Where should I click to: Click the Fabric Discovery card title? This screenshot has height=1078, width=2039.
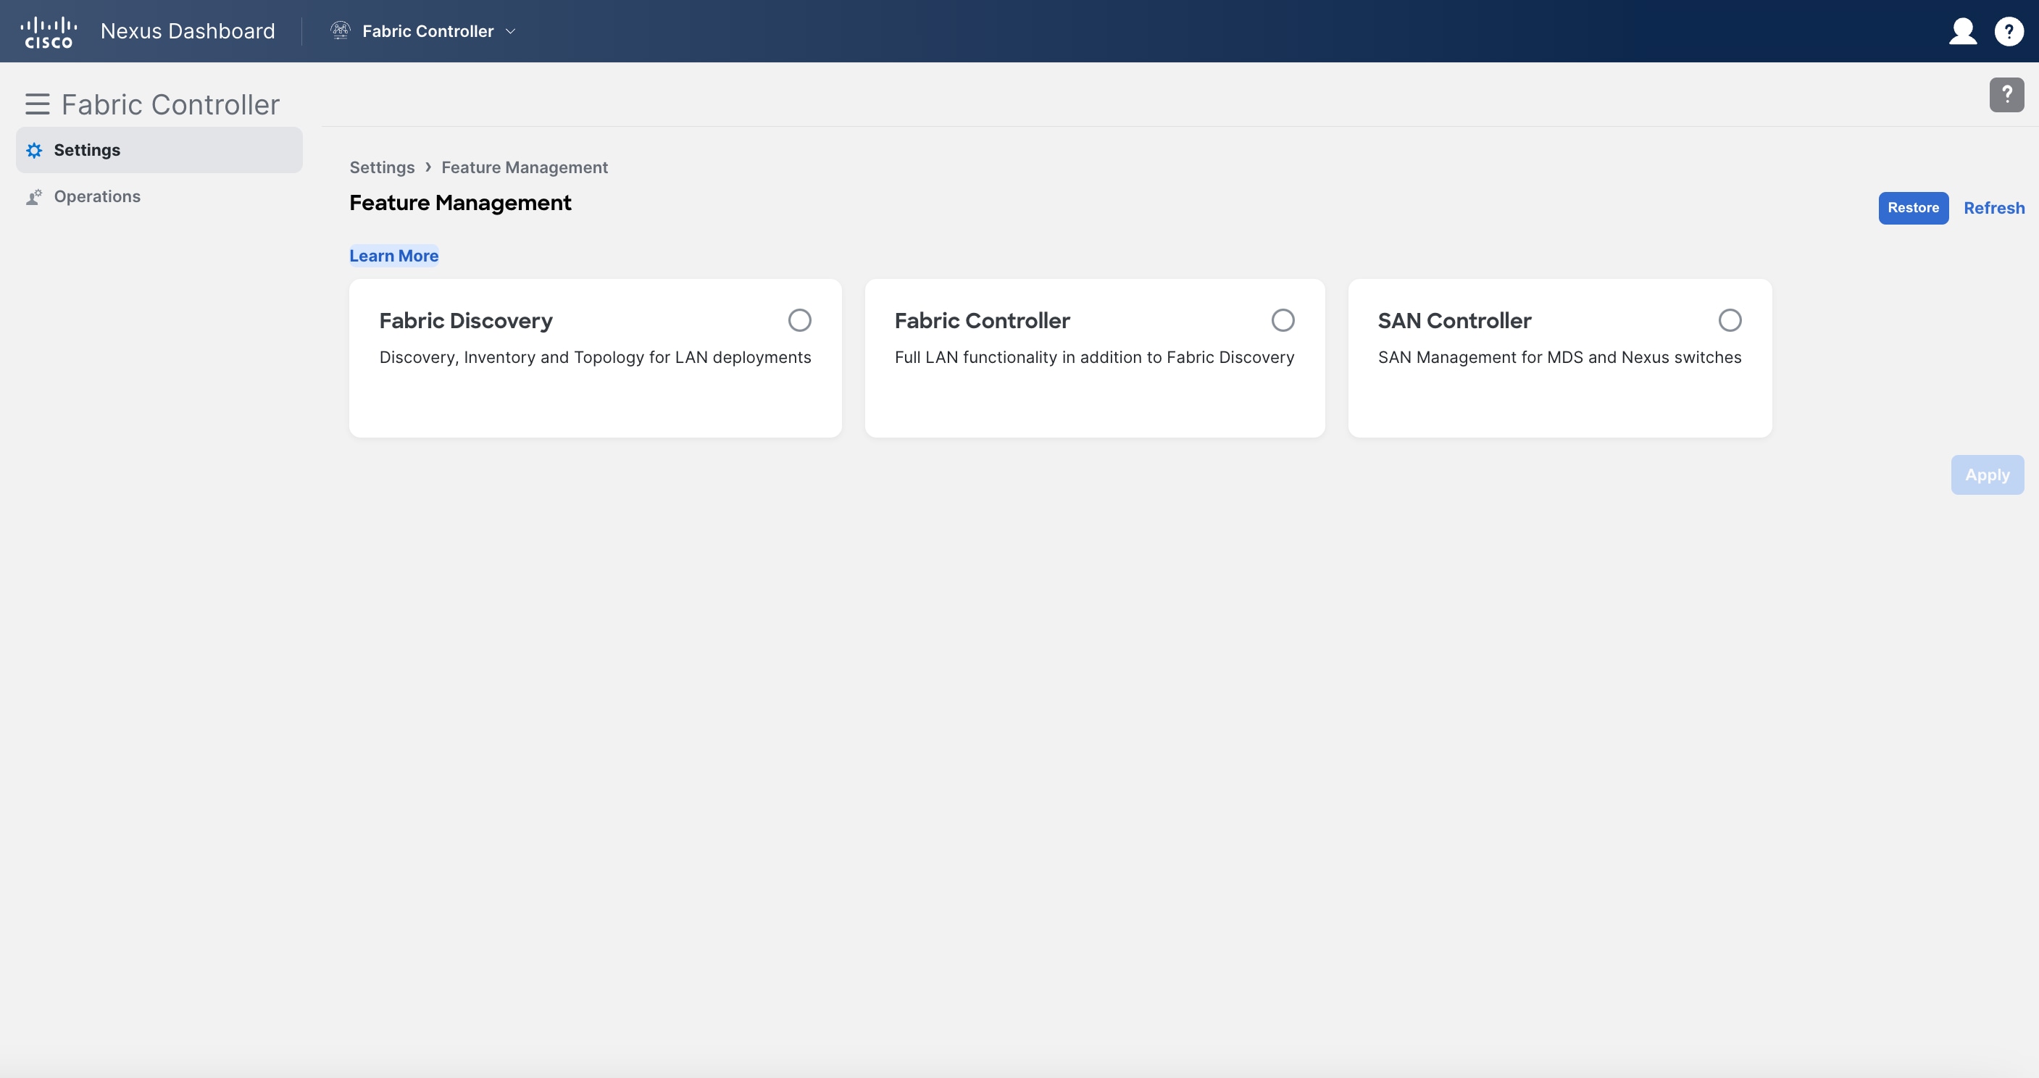pos(465,320)
